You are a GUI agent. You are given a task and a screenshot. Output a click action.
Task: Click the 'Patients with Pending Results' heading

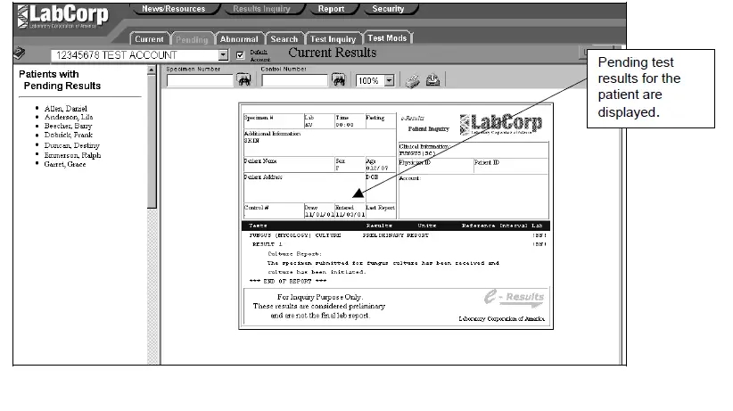tap(60, 80)
